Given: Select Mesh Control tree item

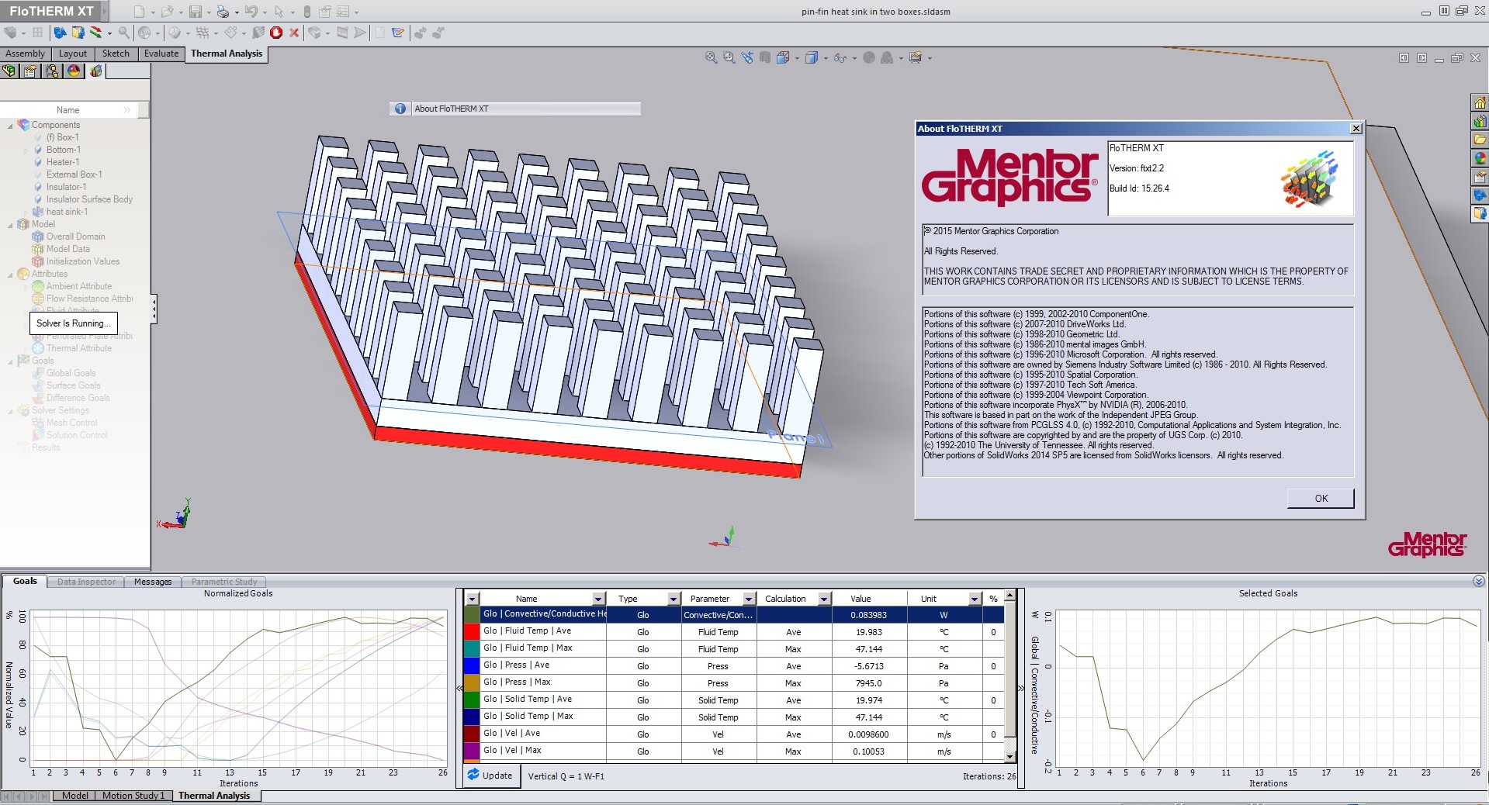Looking at the screenshot, I should point(71,423).
